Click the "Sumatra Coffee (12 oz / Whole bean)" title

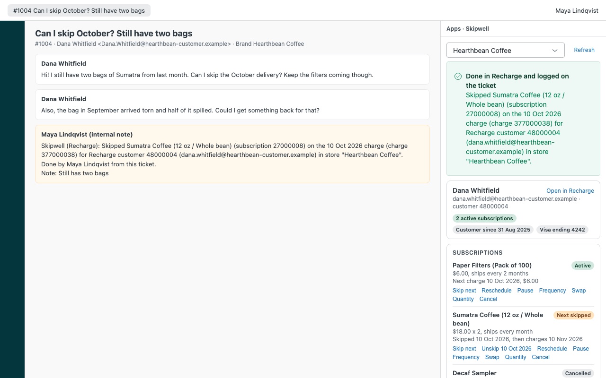coord(498,319)
